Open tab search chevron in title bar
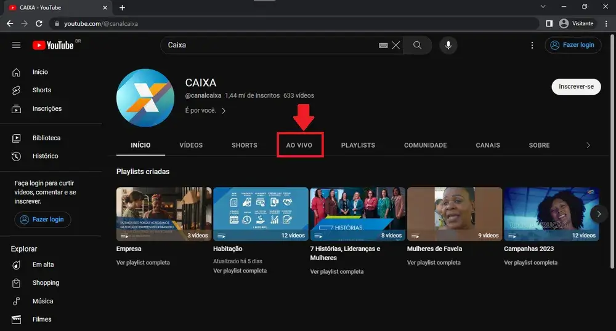This screenshot has width=616, height=331. pos(543,6)
